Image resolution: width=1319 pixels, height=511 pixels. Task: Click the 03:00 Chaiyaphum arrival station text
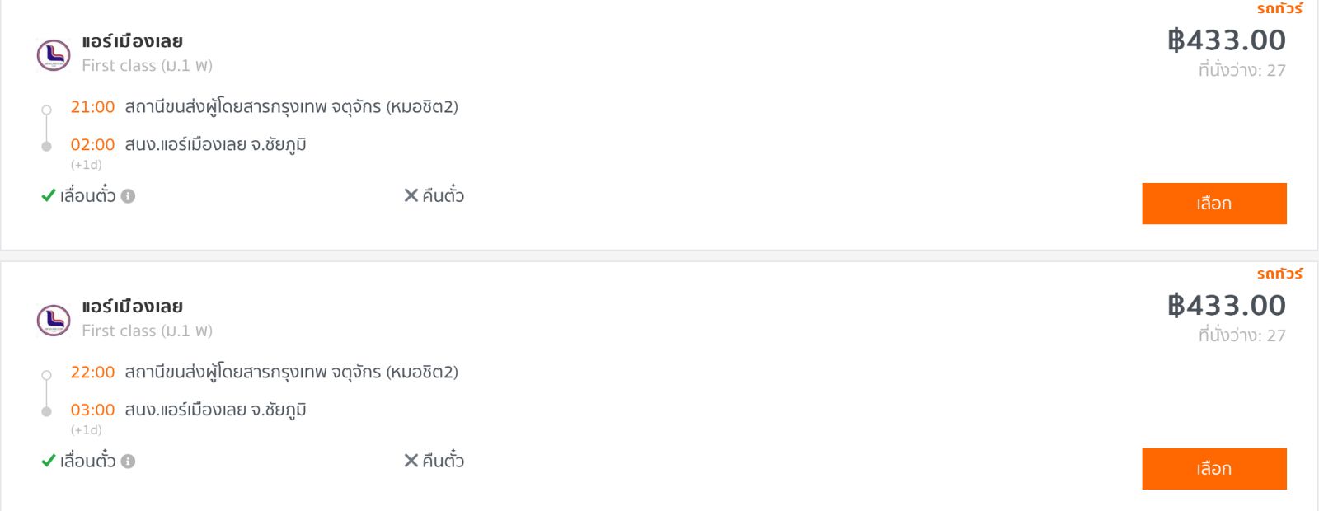pyautogui.click(x=215, y=410)
